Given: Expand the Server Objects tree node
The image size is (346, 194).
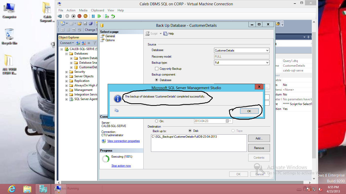Looking at the screenshot, I should [67, 77].
